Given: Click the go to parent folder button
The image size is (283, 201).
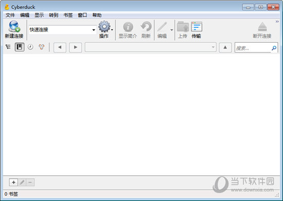Looking at the screenshot, I should click(225, 47).
